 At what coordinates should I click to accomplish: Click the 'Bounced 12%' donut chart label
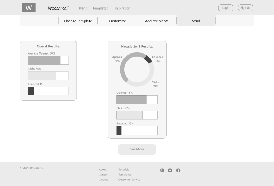pos(157,59)
